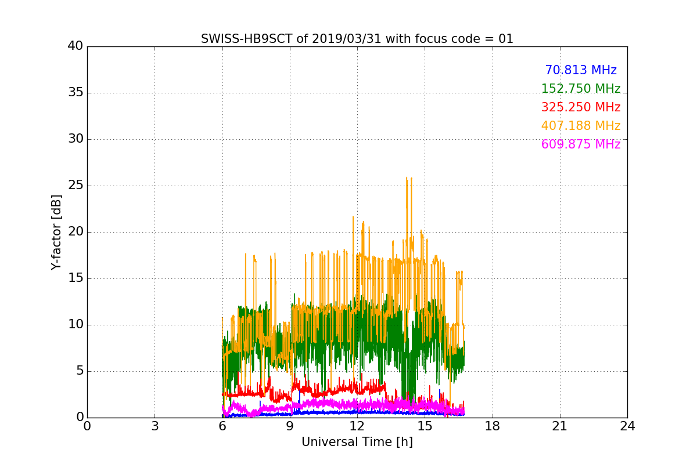The height and width of the screenshot is (464, 697).
Task: Click the x-axis tick label 3
Action: pyautogui.click(x=155, y=426)
